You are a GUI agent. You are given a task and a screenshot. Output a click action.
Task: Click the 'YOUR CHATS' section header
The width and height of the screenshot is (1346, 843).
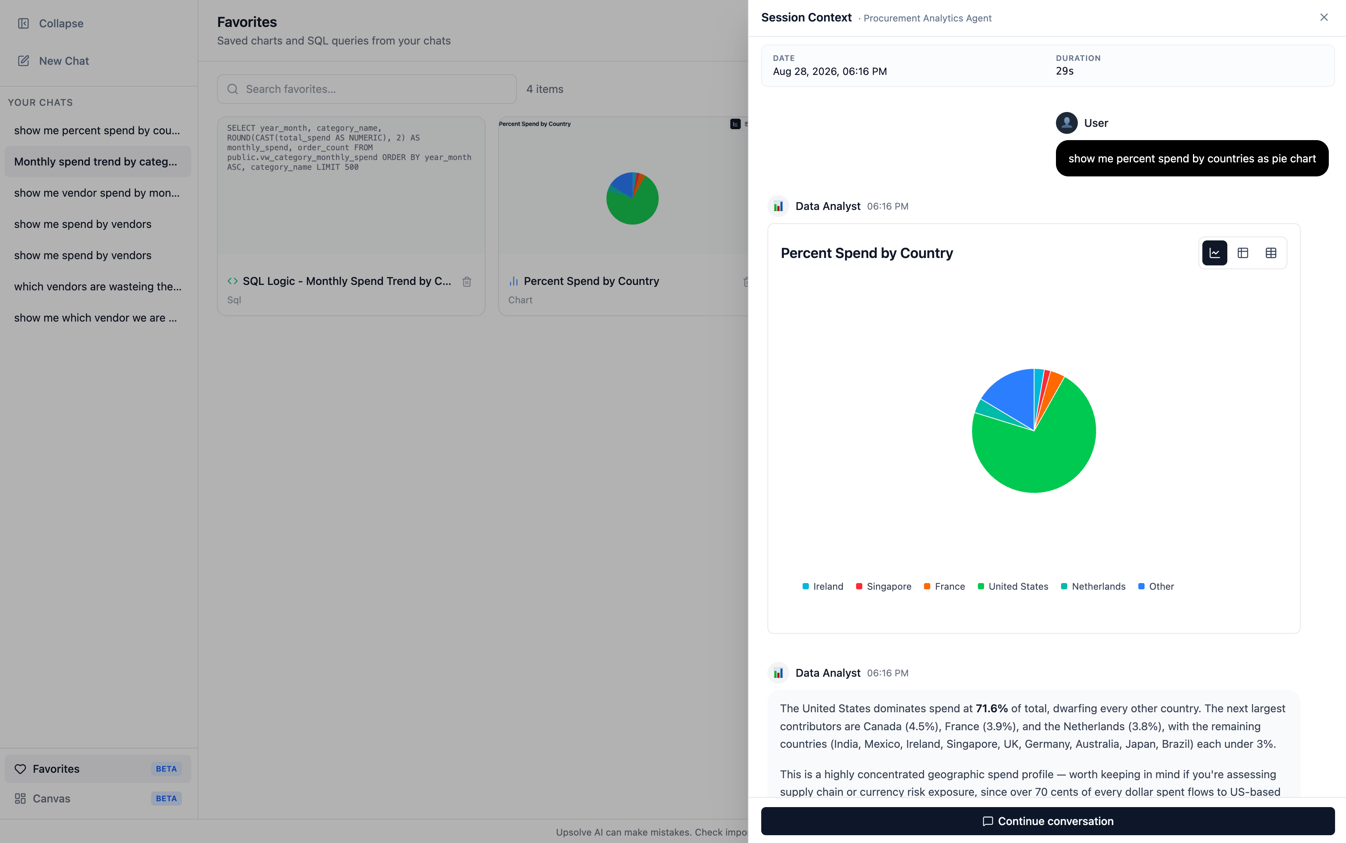(x=40, y=103)
